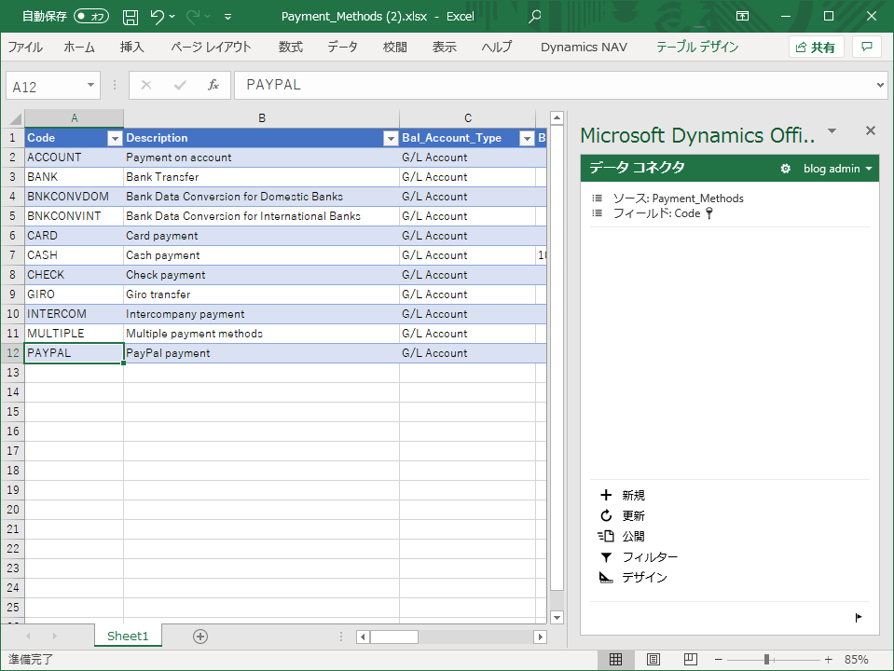Click the formula bar cancel X icon

[x=146, y=85]
